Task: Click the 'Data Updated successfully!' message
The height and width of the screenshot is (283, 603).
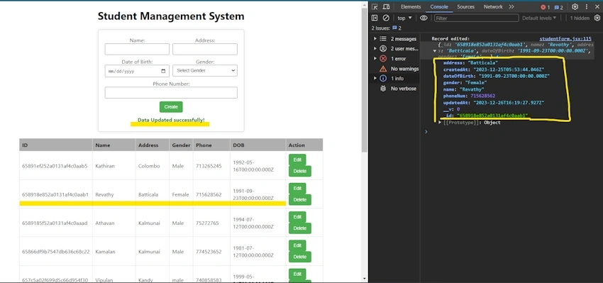Action: 171,120
